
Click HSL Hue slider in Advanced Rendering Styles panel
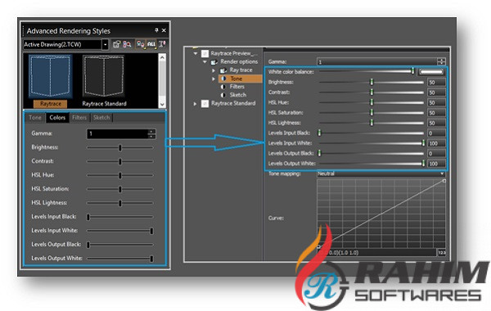pos(120,175)
